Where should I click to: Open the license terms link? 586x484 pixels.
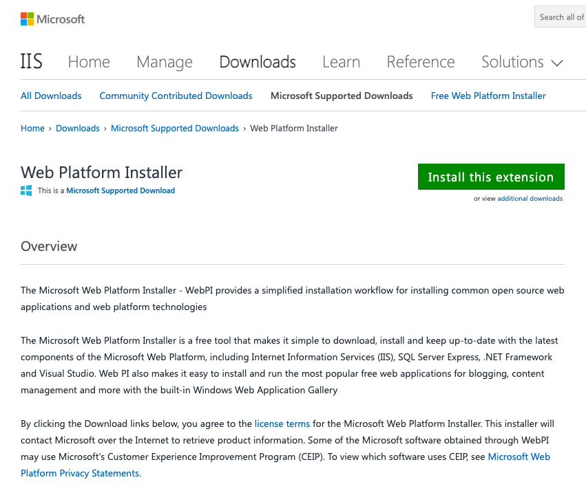tap(282, 424)
